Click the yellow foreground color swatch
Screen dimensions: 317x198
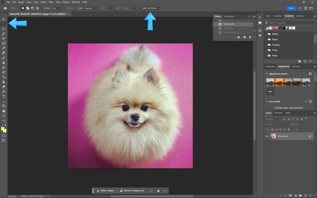pyautogui.click(x=3, y=129)
